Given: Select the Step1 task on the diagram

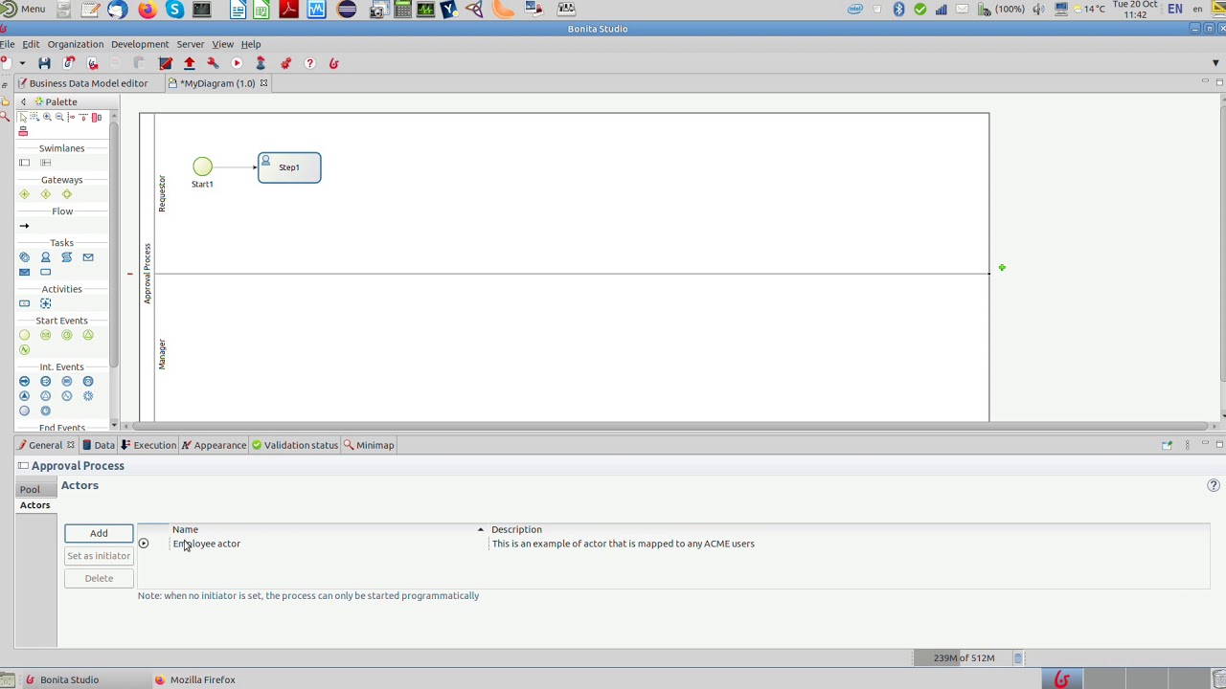Looking at the screenshot, I should [289, 167].
